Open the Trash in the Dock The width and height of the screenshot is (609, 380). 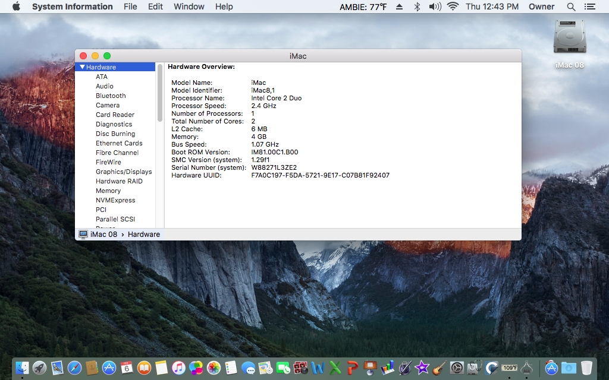[586, 367]
